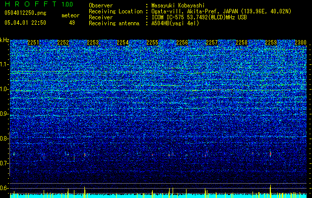Click the 'Observer' field label
The image size is (312, 198).
click(x=101, y=5)
